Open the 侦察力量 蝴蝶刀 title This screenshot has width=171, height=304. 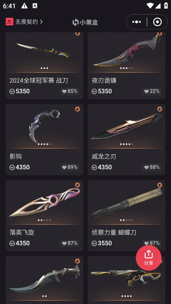[x=114, y=232]
